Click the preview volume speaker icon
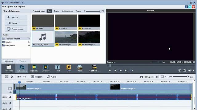Viewport: 197px width, 110px height. click(190, 71)
